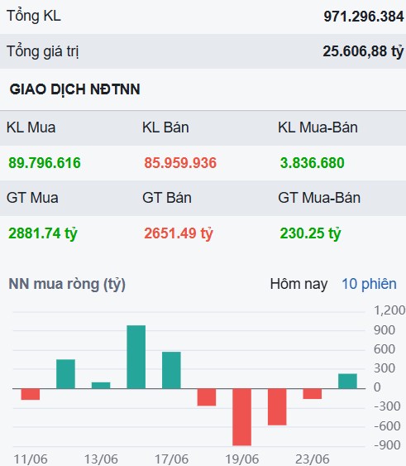Select the Tổng giá trị value 25.606,88 tỷ
This screenshot has width=406, height=466.
coord(363,51)
